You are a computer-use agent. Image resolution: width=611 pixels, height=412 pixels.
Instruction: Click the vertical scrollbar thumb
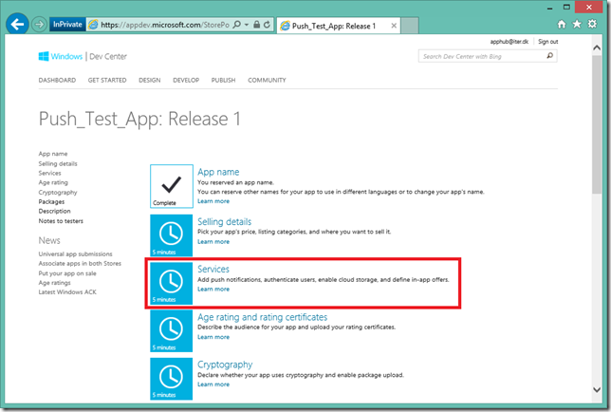(x=597, y=124)
